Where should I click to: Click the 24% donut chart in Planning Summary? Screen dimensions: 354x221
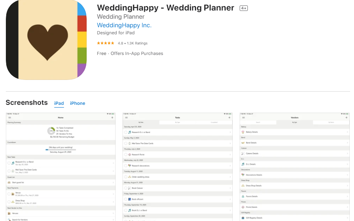[x=51, y=131]
